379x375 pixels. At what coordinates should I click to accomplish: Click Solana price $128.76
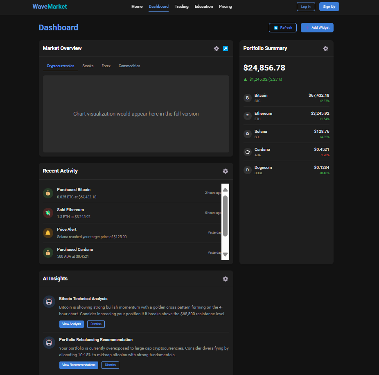point(322,132)
